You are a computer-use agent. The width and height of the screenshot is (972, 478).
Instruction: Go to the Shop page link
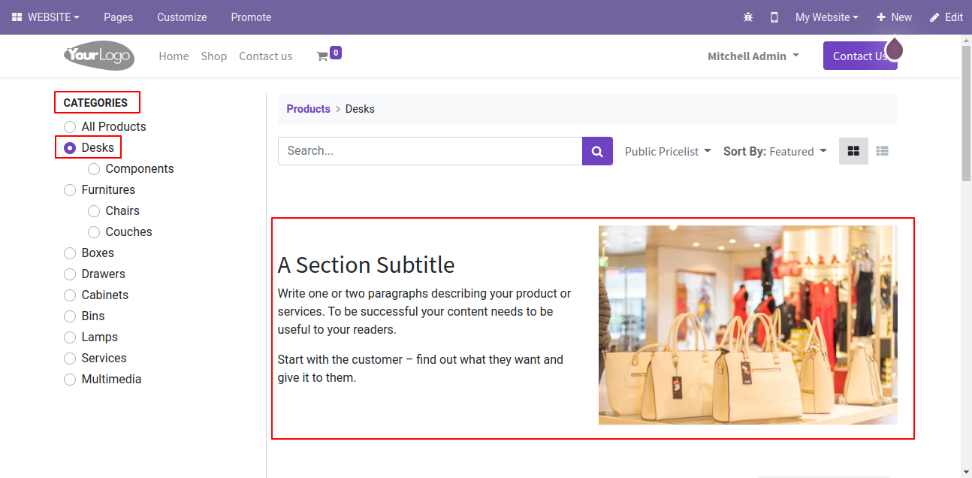[x=214, y=56]
